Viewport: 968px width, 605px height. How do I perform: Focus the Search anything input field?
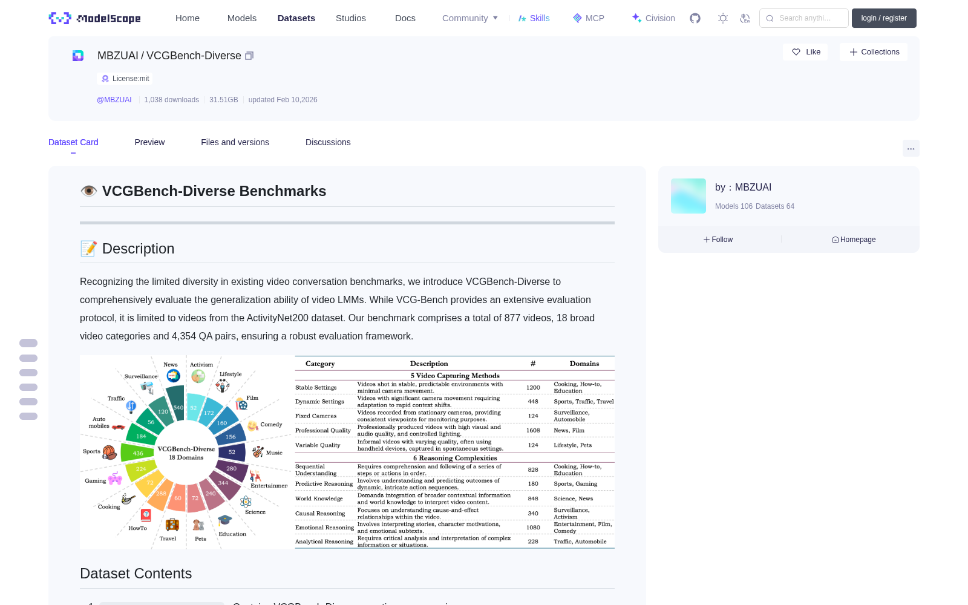(804, 18)
